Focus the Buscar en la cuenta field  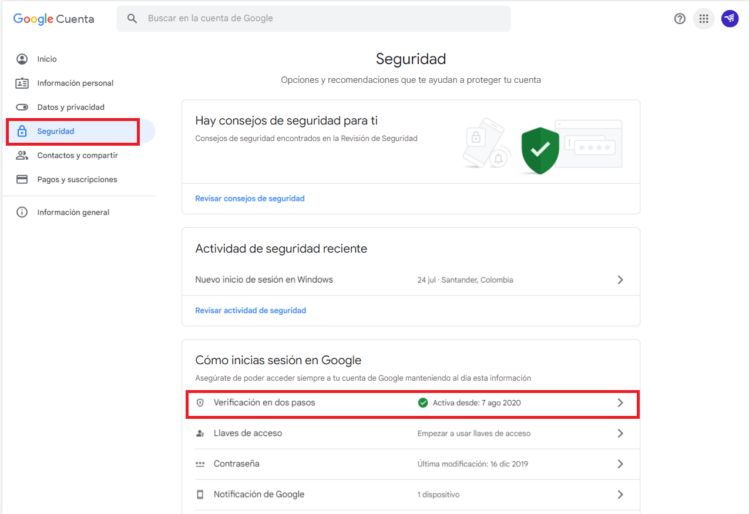click(323, 19)
